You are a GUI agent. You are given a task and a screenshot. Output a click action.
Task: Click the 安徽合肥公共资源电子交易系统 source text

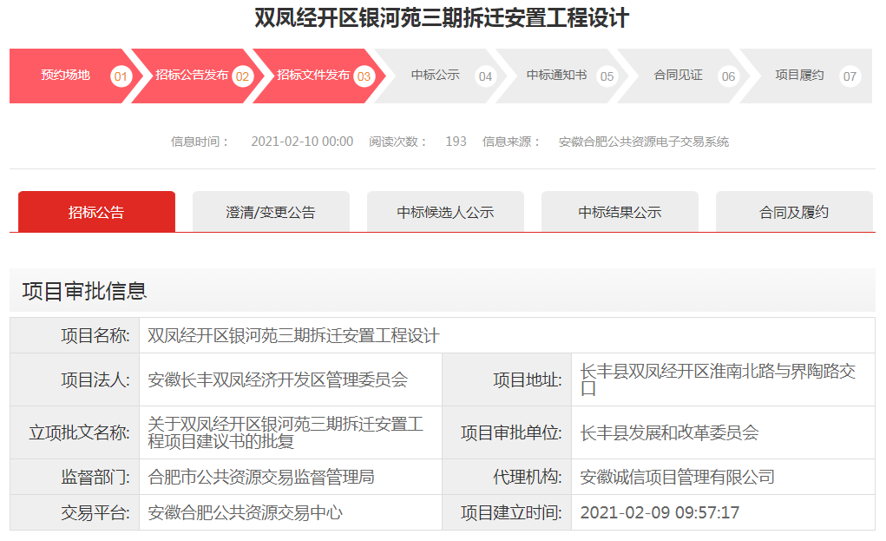643,142
